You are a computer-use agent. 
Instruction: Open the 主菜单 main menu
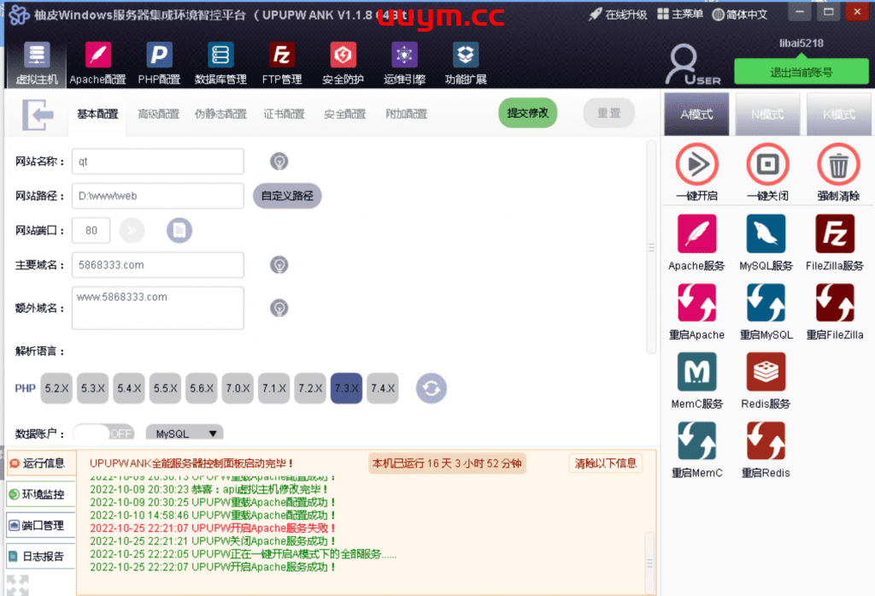point(680,14)
